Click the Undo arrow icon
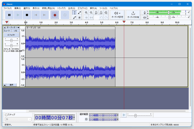 click(101, 17)
